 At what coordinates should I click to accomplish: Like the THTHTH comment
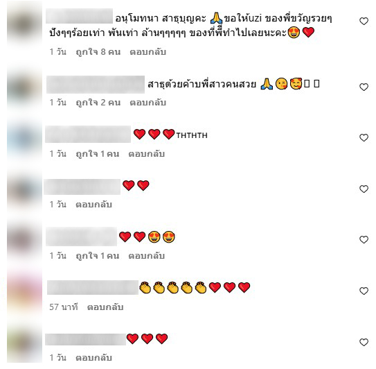[364, 137]
